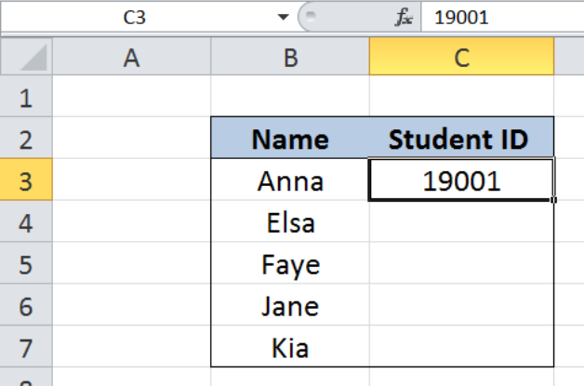Select empty Student ID cell beside Jane
The height and width of the screenshot is (386, 584).
click(461, 305)
